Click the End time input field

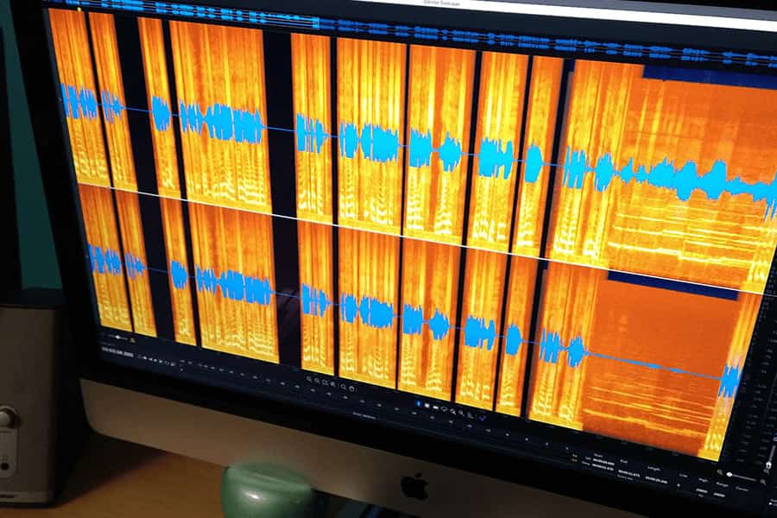628,471
